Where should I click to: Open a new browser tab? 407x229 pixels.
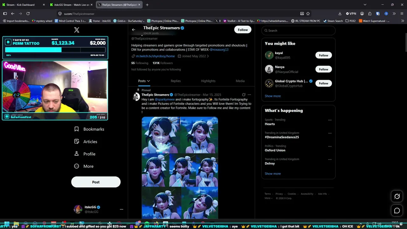tap(147, 5)
